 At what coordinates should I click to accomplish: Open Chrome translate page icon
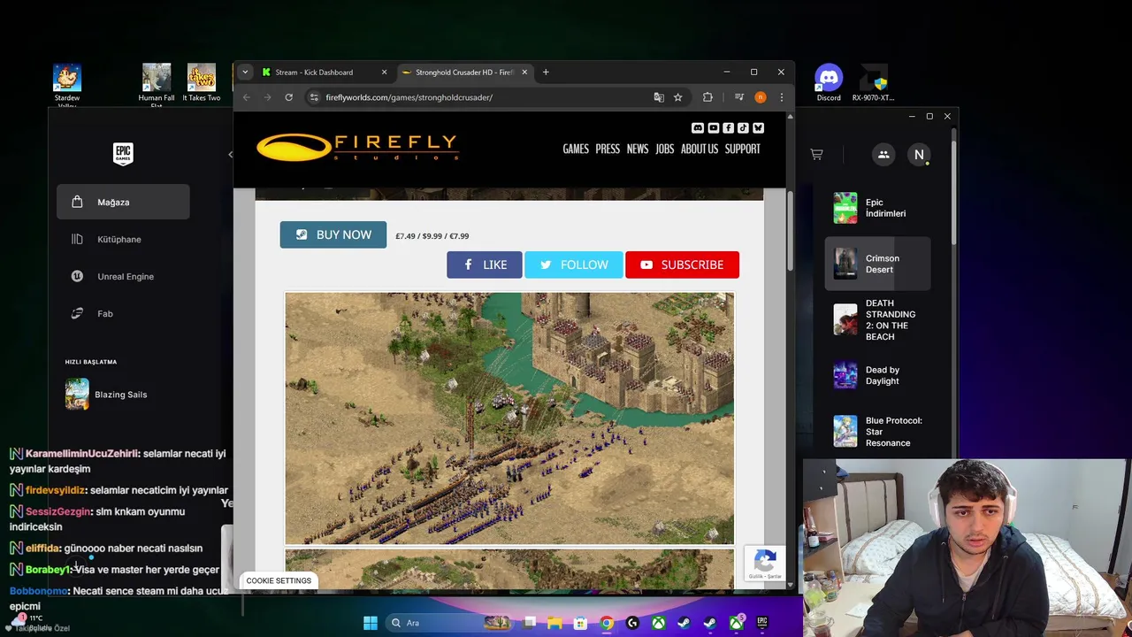pos(659,97)
